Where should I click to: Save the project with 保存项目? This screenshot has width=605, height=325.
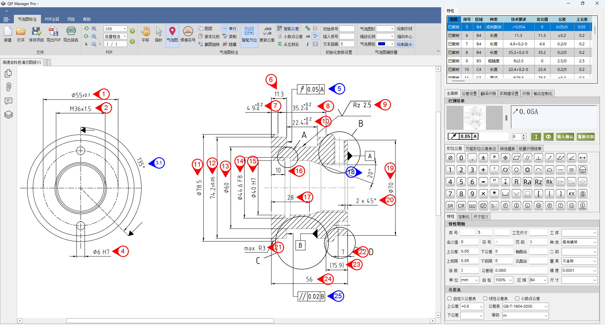pyautogui.click(x=36, y=34)
